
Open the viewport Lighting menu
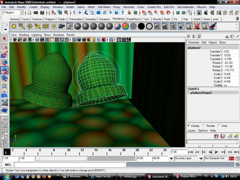tap(36, 35)
